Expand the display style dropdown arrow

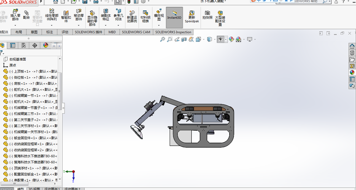(x=215, y=40)
